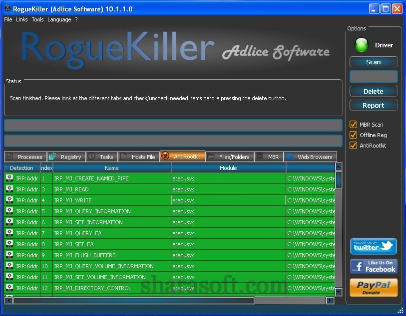The height and width of the screenshot is (316, 406).
Task: Click the gear icon beside IRP_MJ_READ
Action: pyautogui.click(x=9, y=189)
